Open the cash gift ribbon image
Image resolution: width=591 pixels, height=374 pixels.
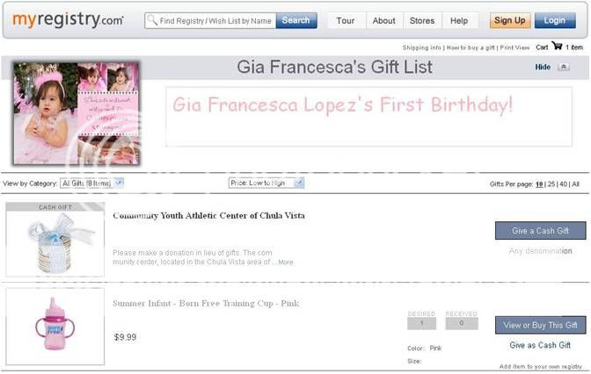coord(55,240)
